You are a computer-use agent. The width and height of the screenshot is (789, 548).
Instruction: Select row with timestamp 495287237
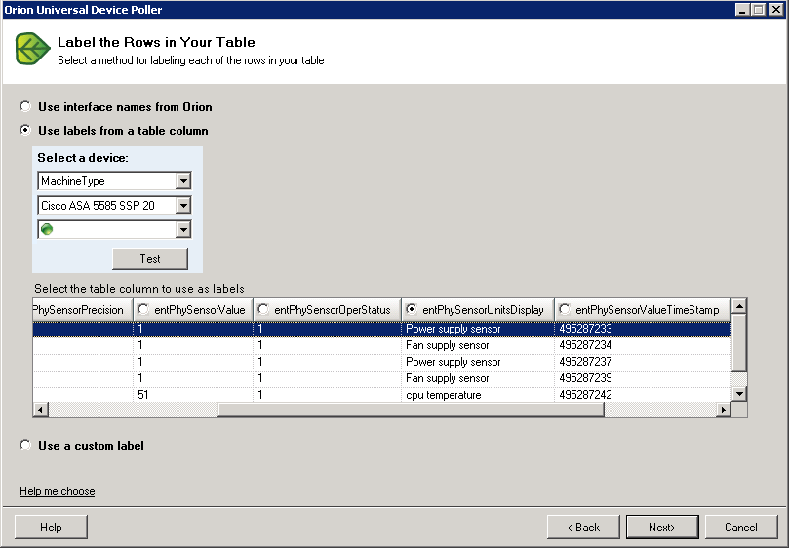coord(382,362)
